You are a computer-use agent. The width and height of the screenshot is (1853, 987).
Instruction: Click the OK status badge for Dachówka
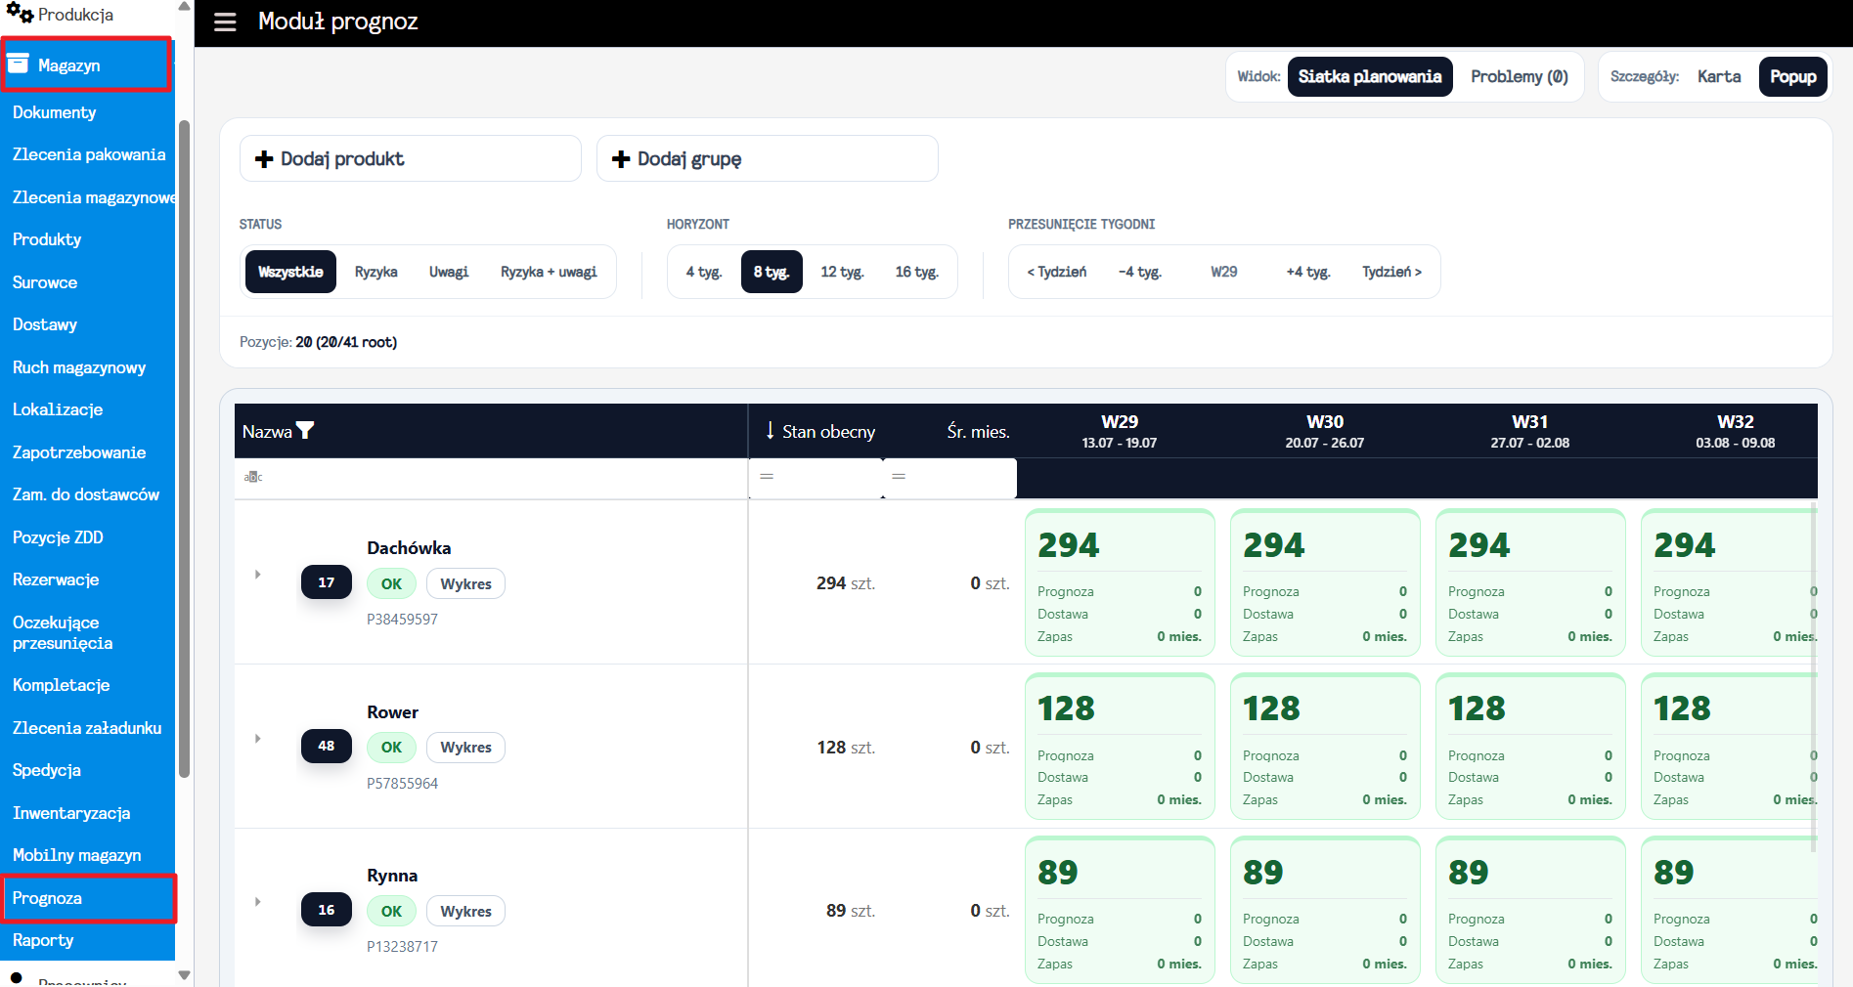pos(391,583)
